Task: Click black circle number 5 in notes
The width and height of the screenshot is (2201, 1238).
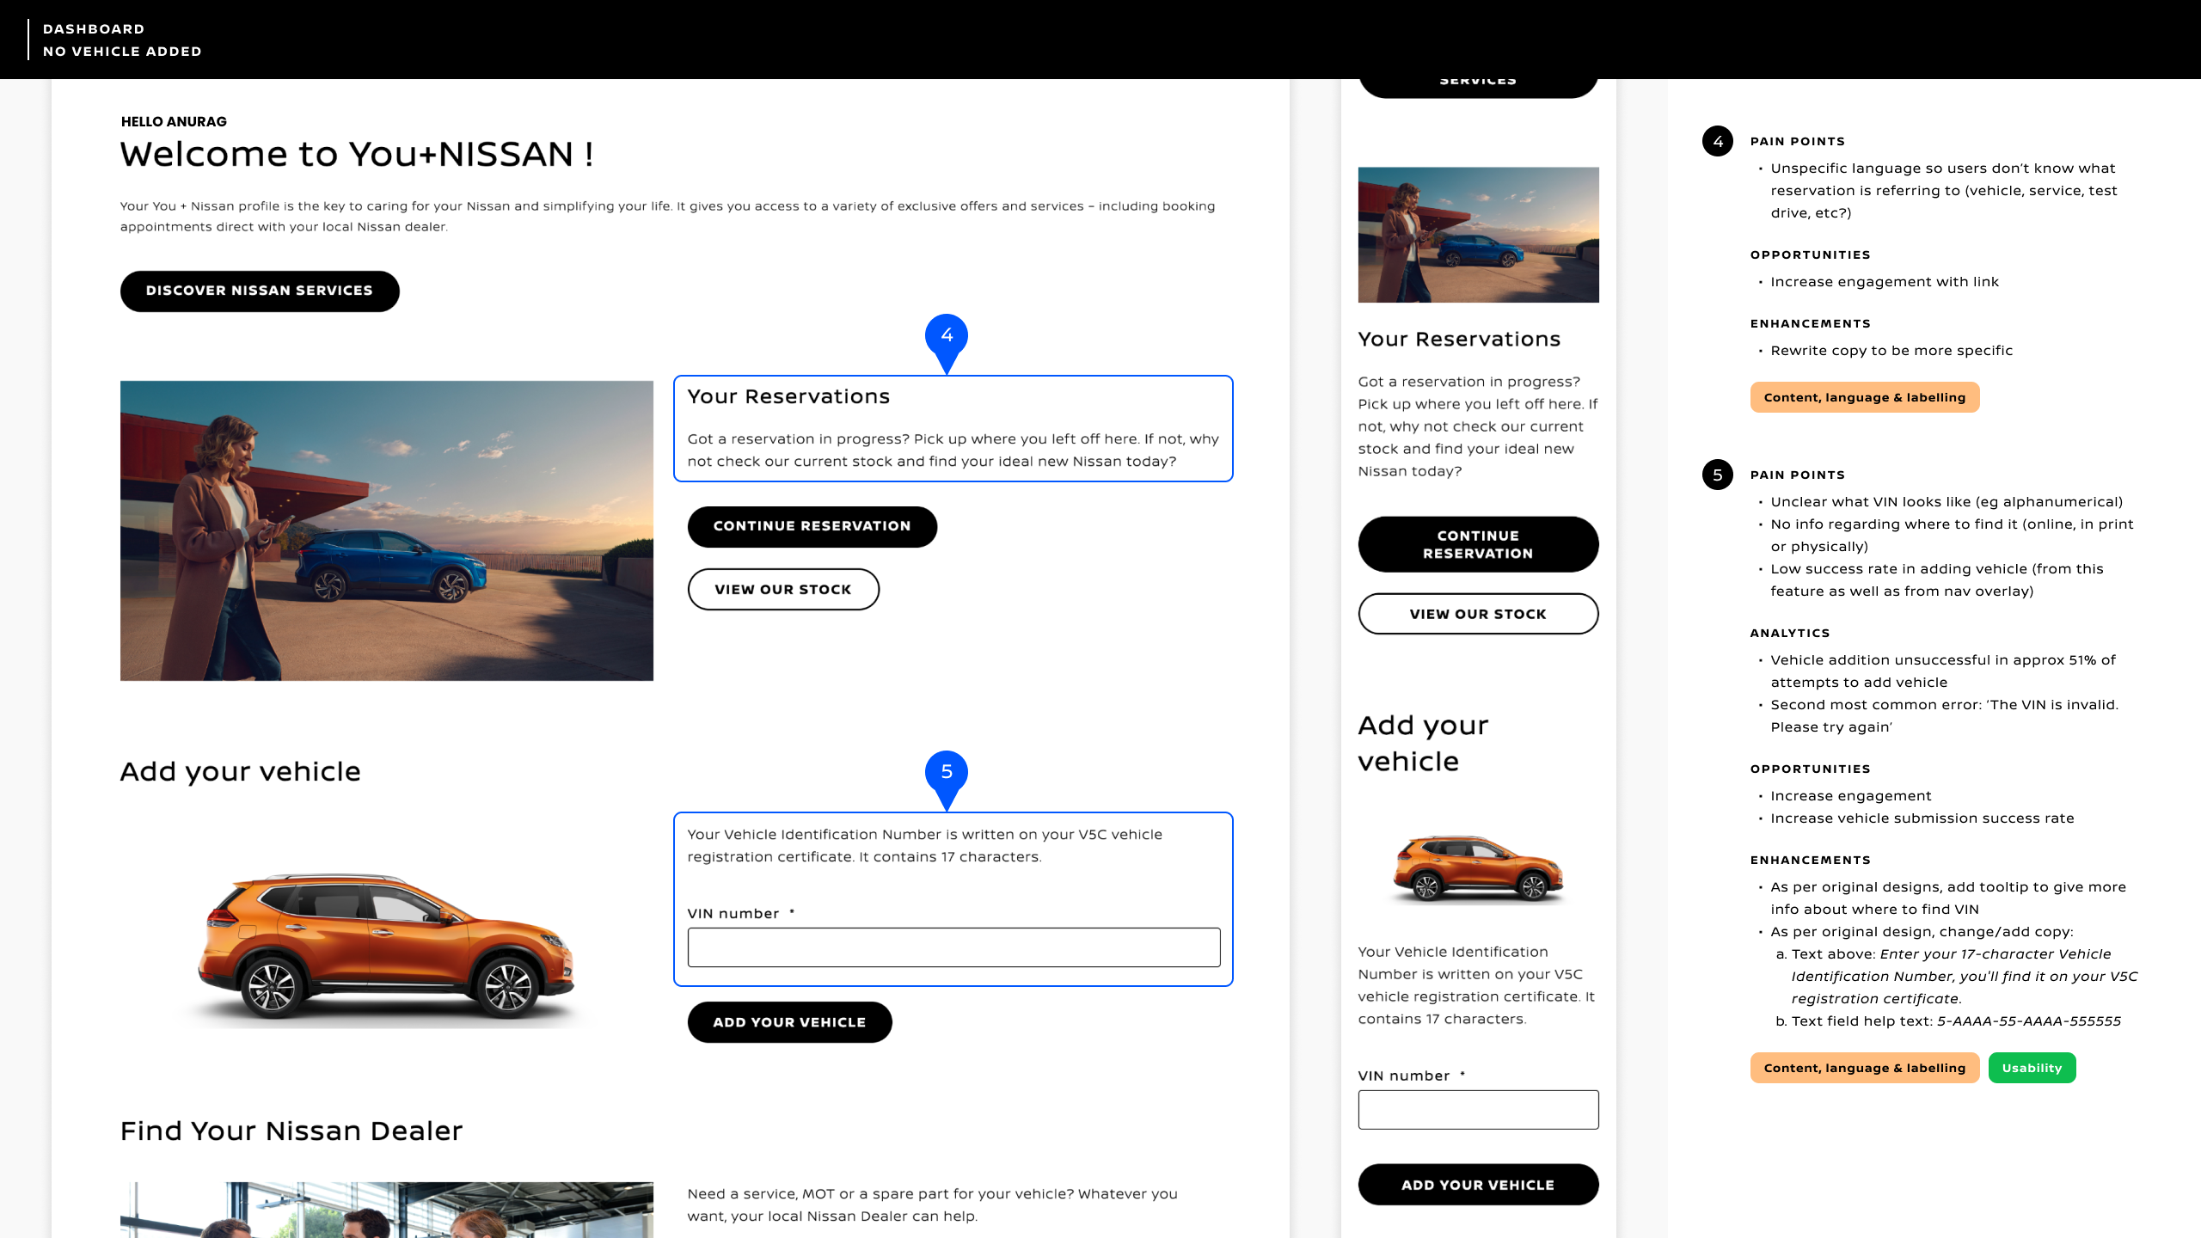Action: click(1718, 475)
